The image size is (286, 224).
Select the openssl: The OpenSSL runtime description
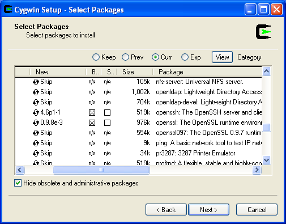(x=208, y=122)
